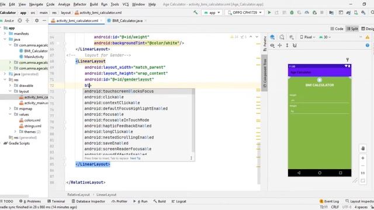Open the File menu
Image resolution: width=374 pixels, height=210 pixels.
3,4
